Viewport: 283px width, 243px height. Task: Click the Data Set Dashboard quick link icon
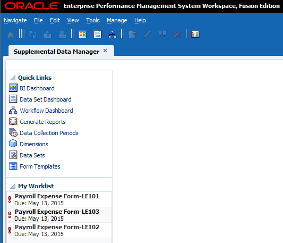[13, 99]
